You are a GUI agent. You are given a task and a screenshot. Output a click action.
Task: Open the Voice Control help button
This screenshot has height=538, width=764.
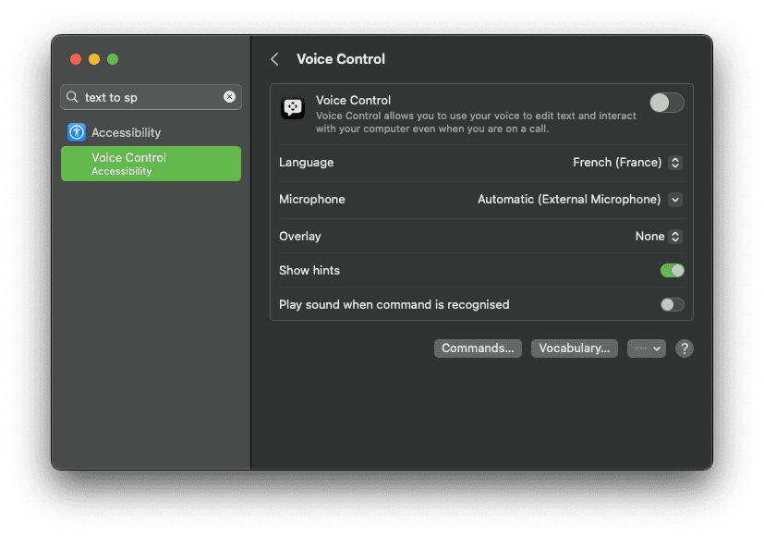coord(685,348)
